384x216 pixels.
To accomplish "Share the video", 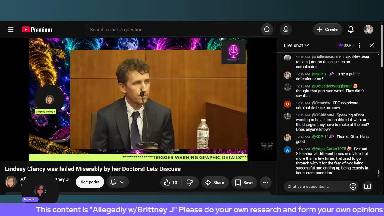I will (214, 182).
